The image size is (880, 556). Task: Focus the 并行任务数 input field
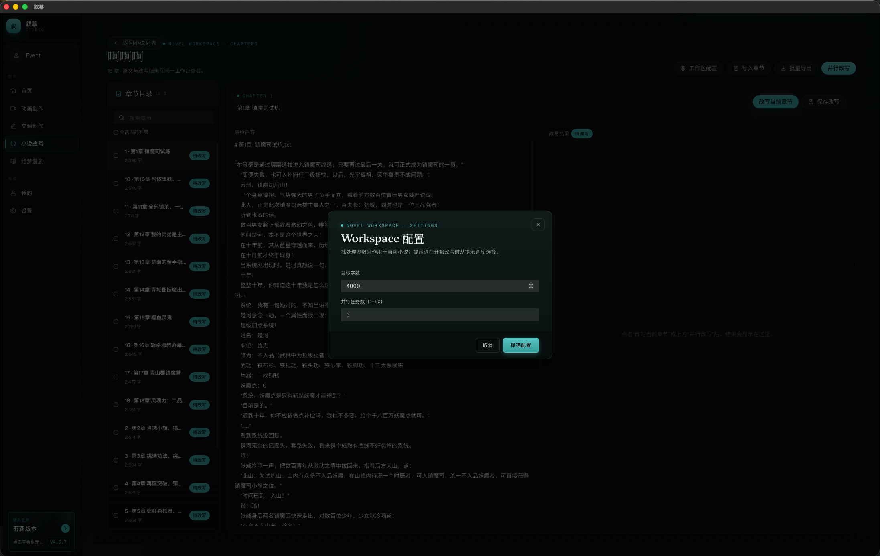point(440,315)
